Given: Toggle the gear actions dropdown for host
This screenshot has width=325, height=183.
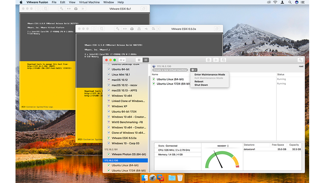Looking at the screenshot, I should click(193, 70).
